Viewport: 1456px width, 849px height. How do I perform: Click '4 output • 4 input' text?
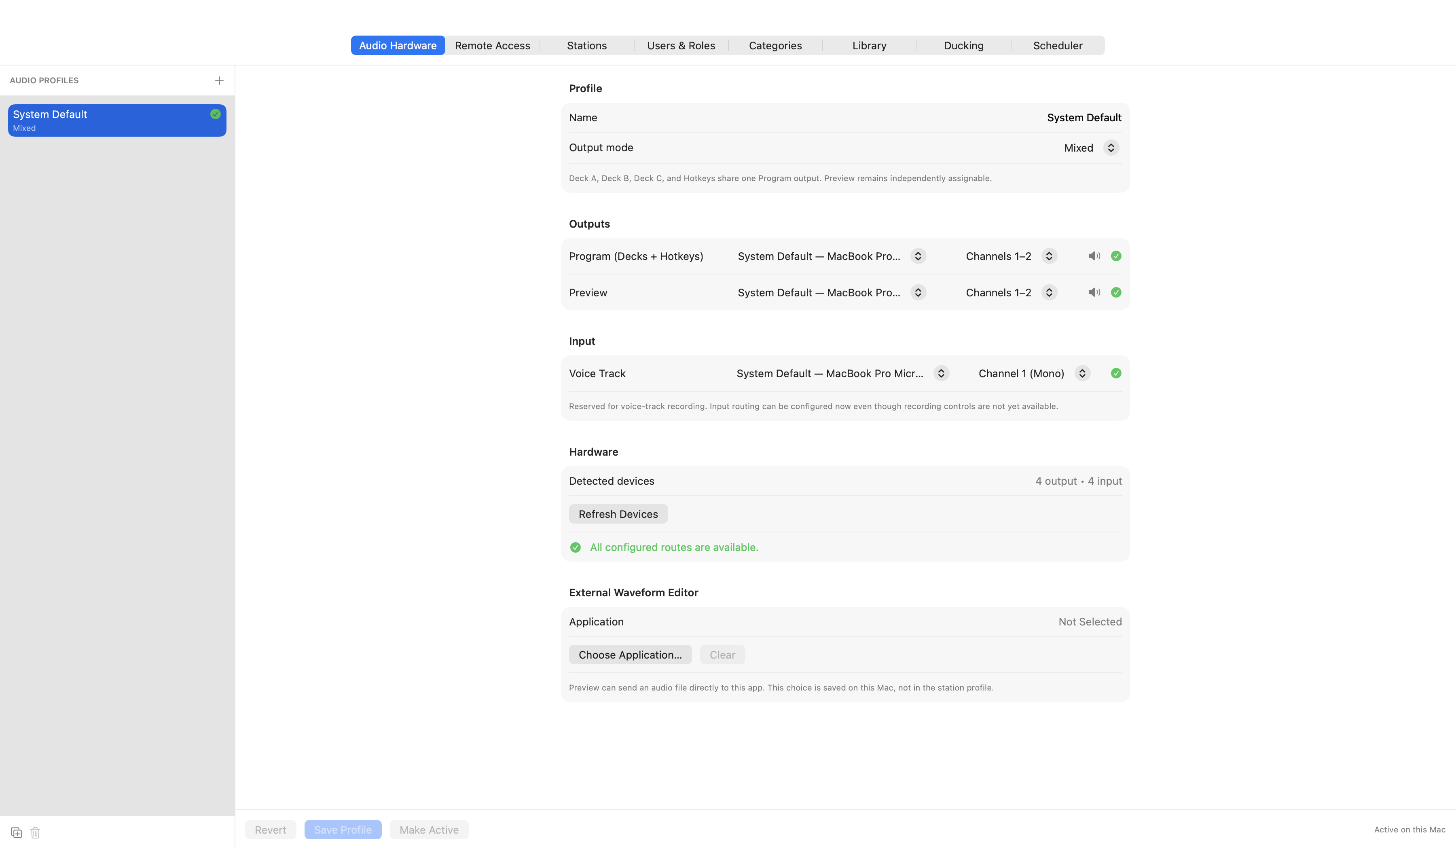pyautogui.click(x=1078, y=481)
